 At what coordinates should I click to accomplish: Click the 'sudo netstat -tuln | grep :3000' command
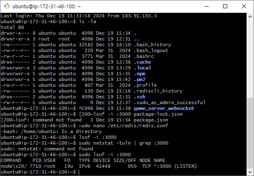[x=124, y=143]
